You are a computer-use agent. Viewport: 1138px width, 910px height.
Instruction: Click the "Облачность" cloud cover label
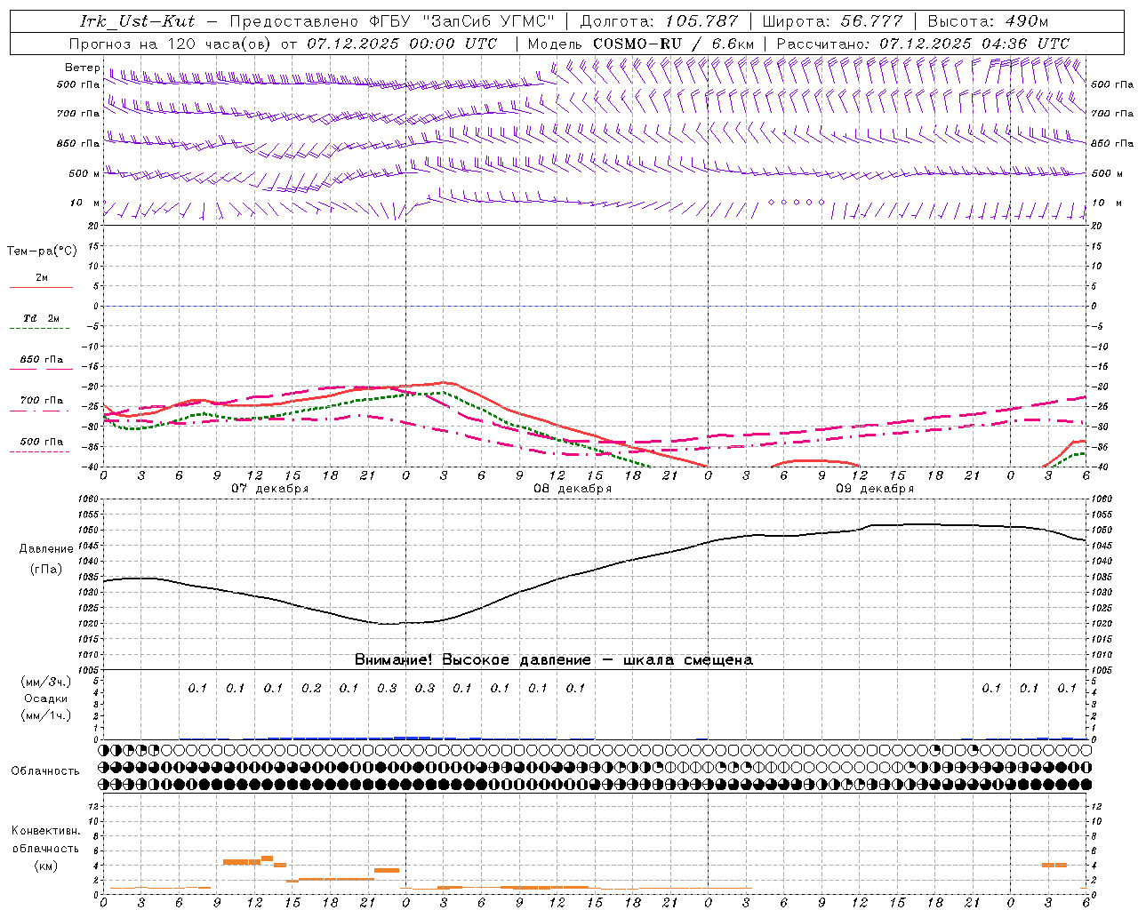(x=45, y=771)
